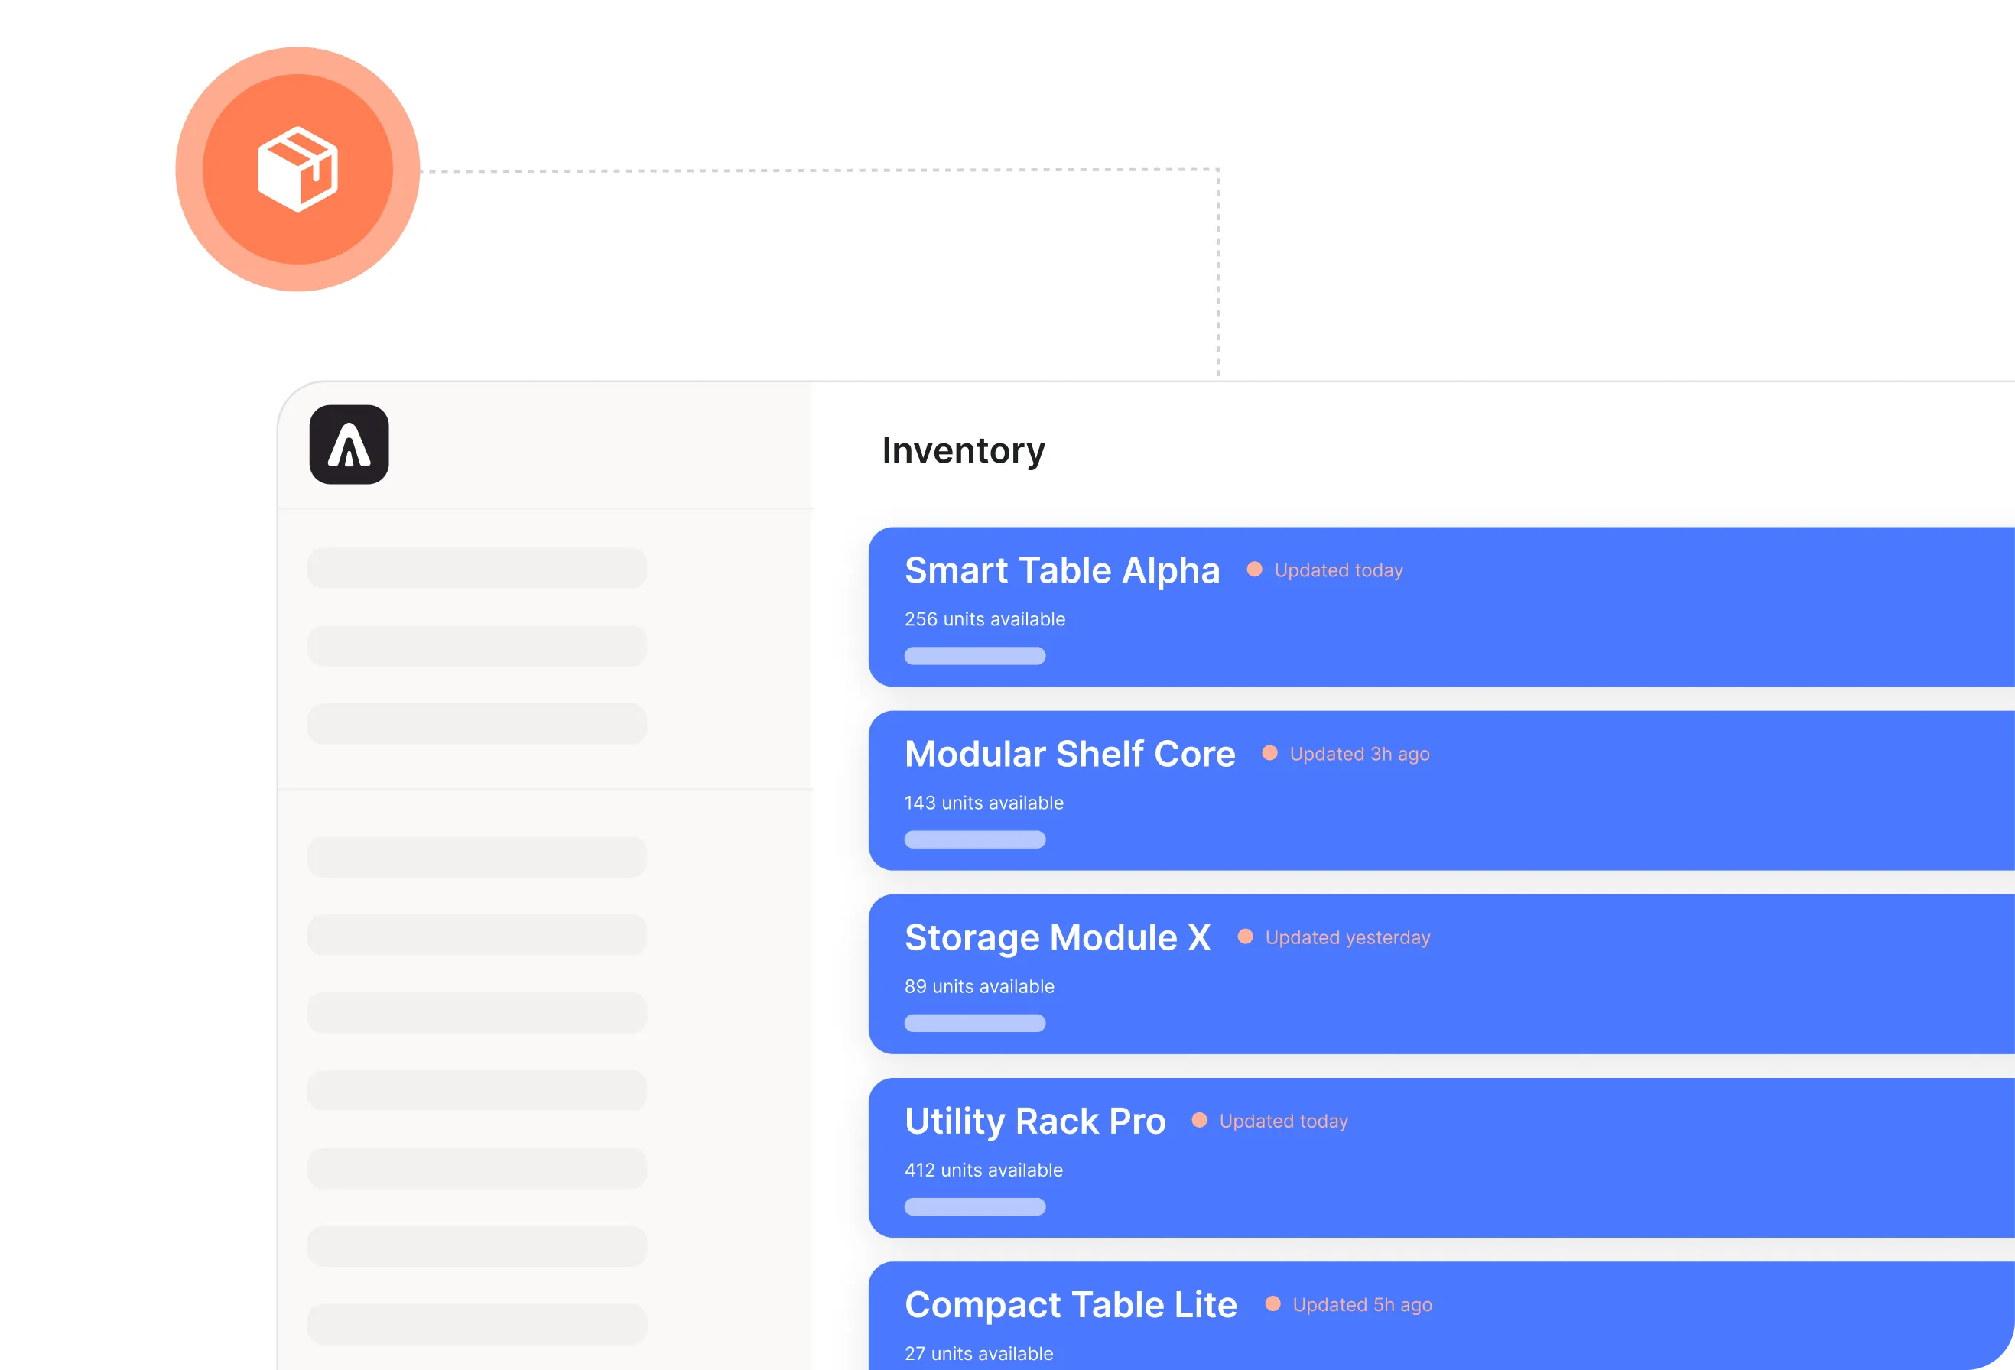Image resolution: width=2015 pixels, height=1370 pixels.
Task: Click stock bar under 256 units available
Action: coord(974,657)
